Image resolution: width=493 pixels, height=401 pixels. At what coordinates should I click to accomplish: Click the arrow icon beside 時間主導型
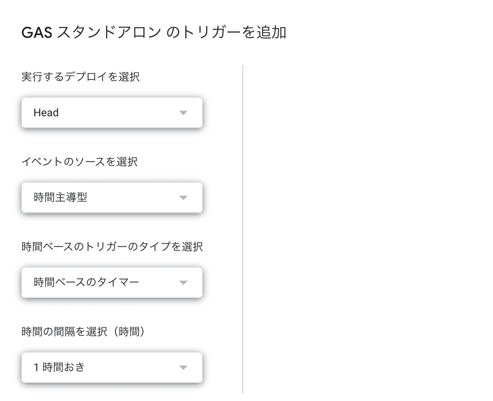183,198
